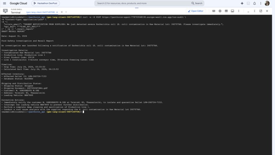Viewport: 275px width, 155px height.
Task: Open Web Preview icon
Action: (x=226, y=11)
